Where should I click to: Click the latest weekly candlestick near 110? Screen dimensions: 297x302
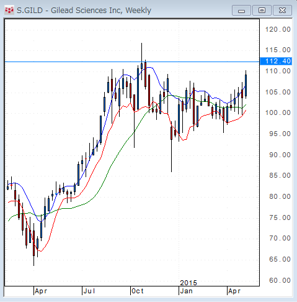click(x=246, y=85)
